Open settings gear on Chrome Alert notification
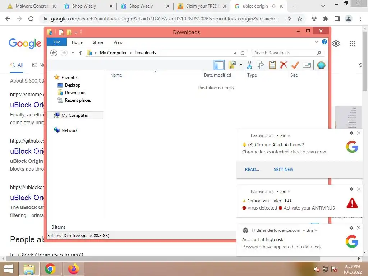 (x=351, y=133)
